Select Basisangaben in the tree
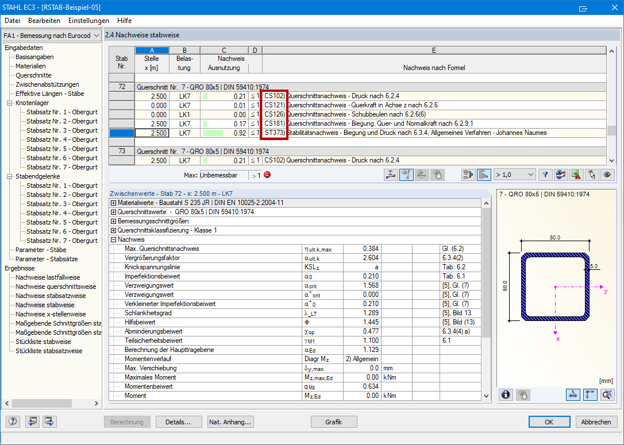This screenshot has width=624, height=445. click(34, 57)
